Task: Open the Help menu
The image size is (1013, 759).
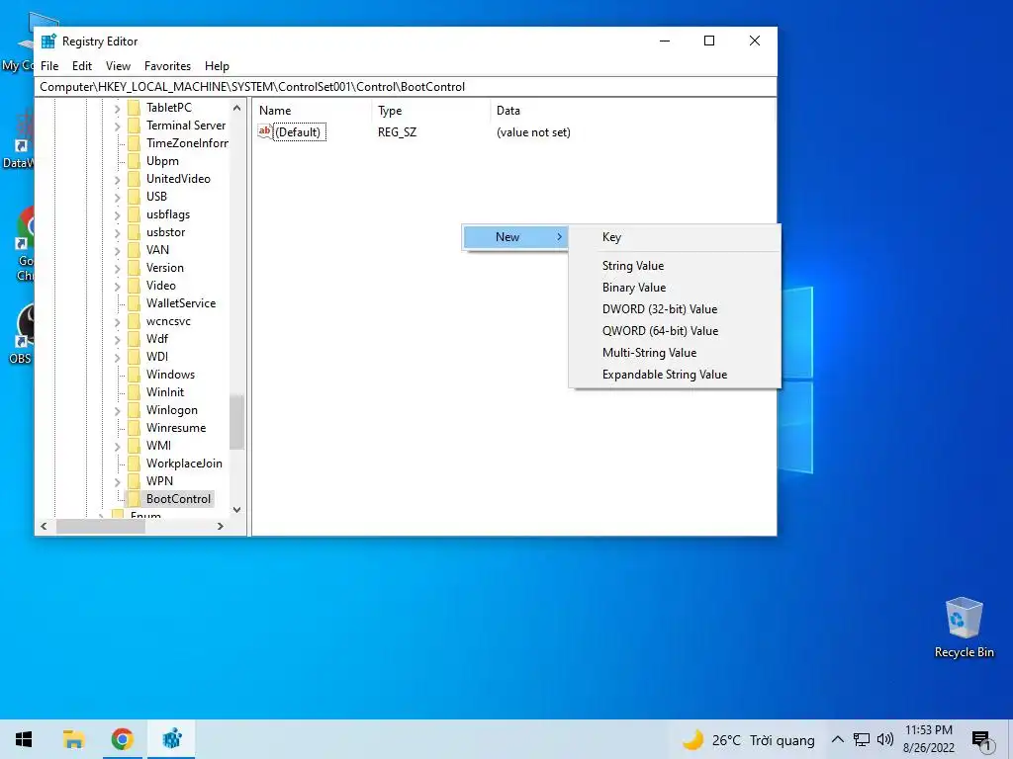Action: pyautogui.click(x=217, y=66)
